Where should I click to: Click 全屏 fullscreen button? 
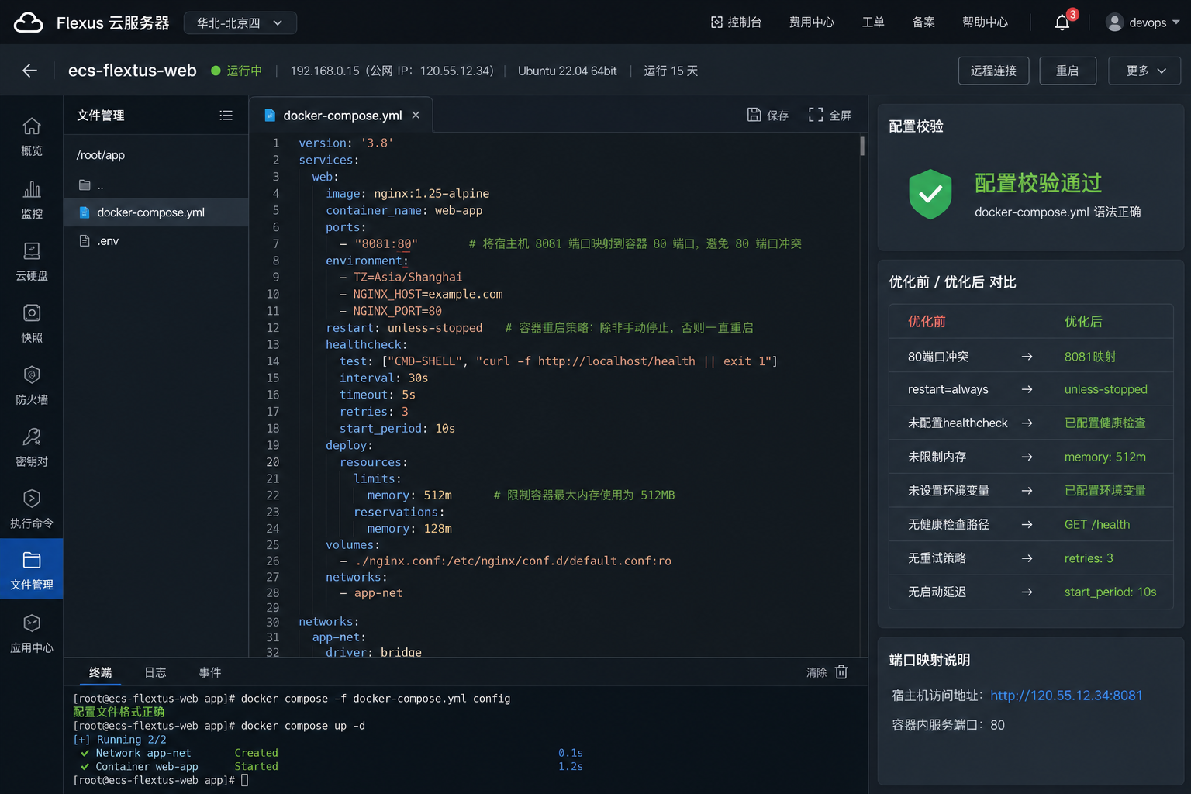click(830, 116)
